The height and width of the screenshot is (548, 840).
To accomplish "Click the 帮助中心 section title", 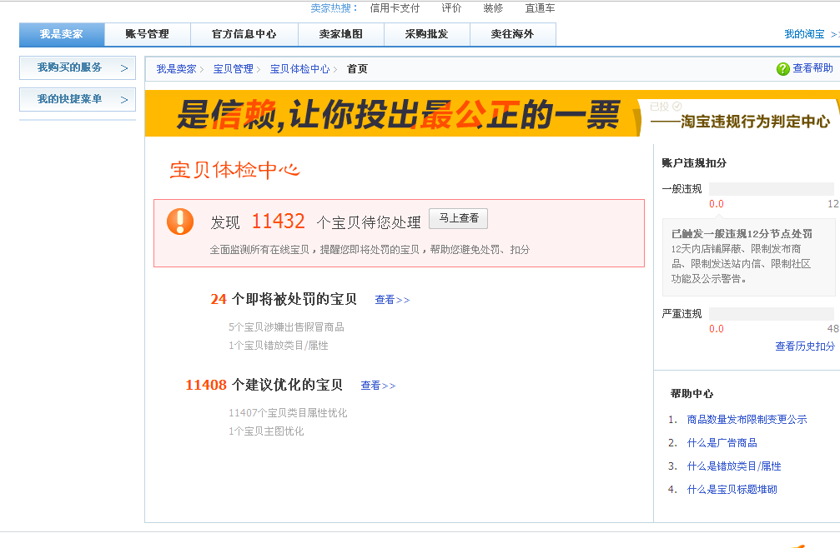I will [692, 394].
